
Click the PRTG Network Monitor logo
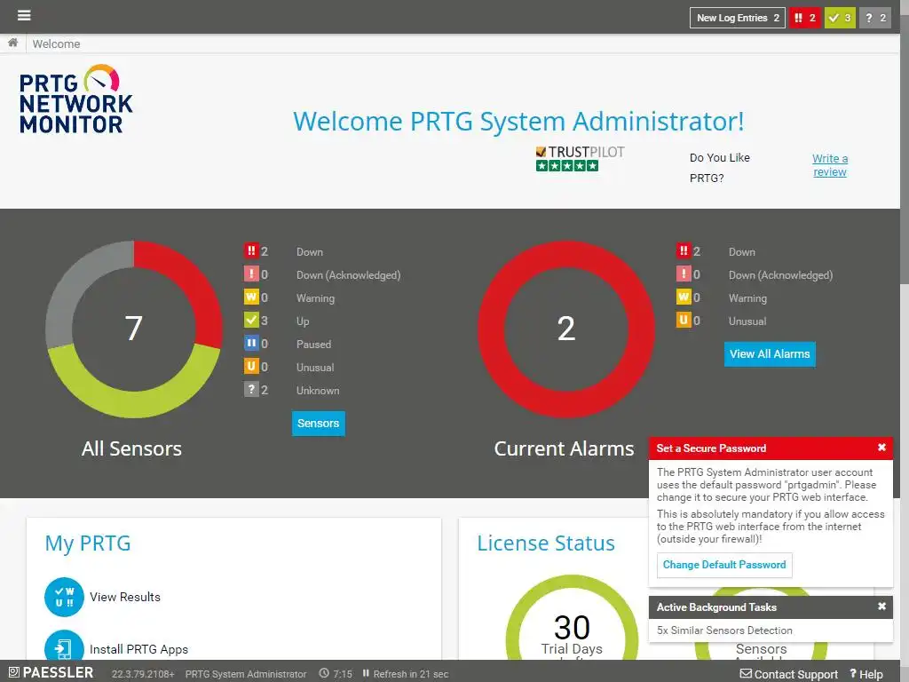click(75, 99)
